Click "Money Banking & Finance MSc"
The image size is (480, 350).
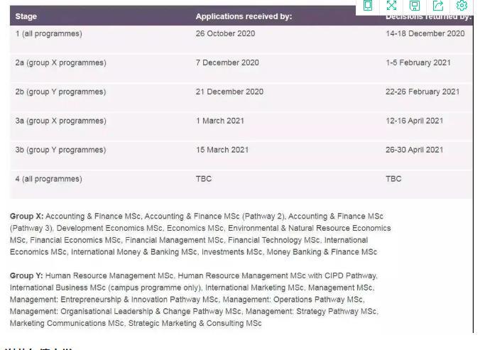(322, 252)
